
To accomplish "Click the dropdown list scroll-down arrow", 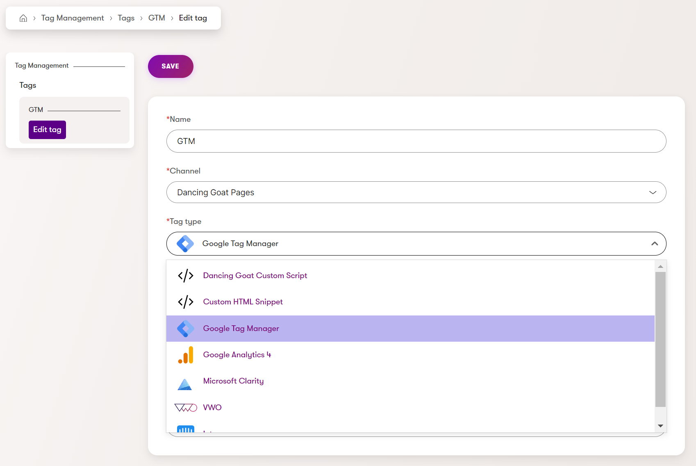I will 660,426.
